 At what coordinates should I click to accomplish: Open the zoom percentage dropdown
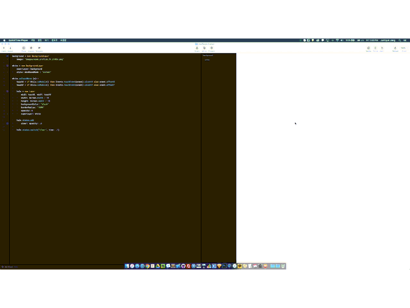coord(404,48)
